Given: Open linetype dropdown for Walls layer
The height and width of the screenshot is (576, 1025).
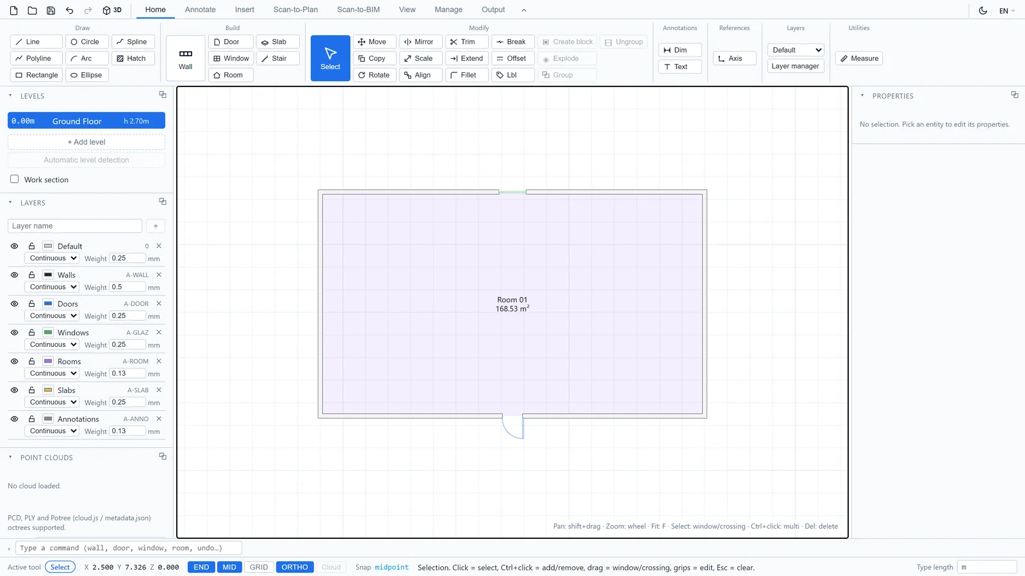Looking at the screenshot, I should pyautogui.click(x=52, y=287).
